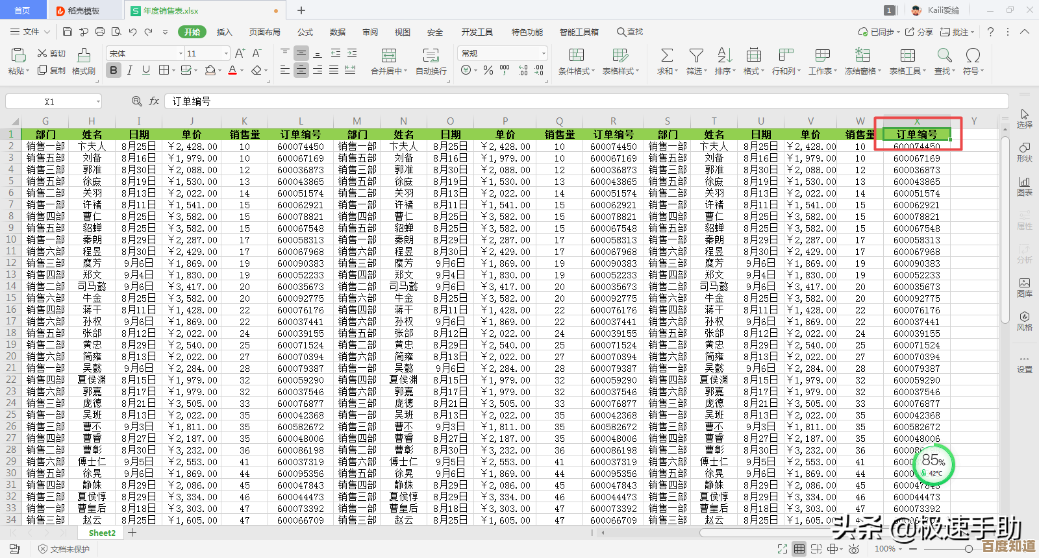
Task: Toggle Bold formatting button
Action: tap(114, 70)
